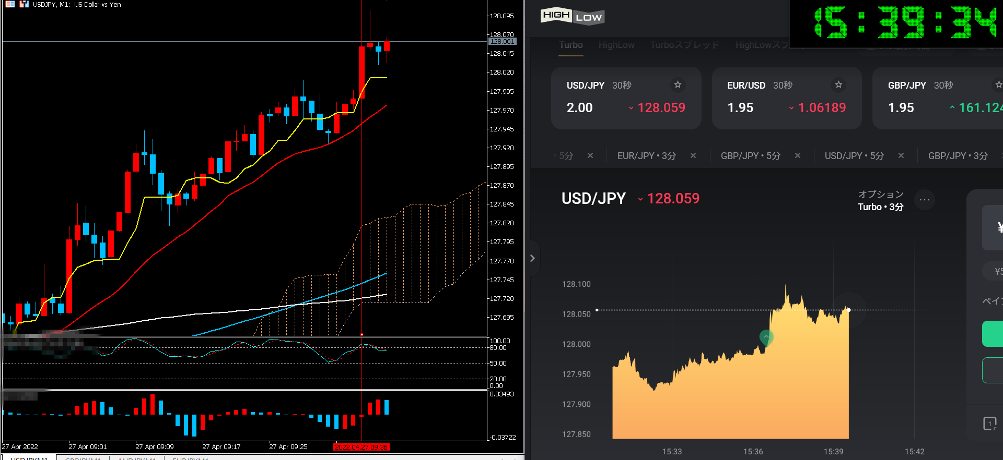Select the Turbo tab
This screenshot has height=460, width=1003.
pyautogui.click(x=570, y=45)
